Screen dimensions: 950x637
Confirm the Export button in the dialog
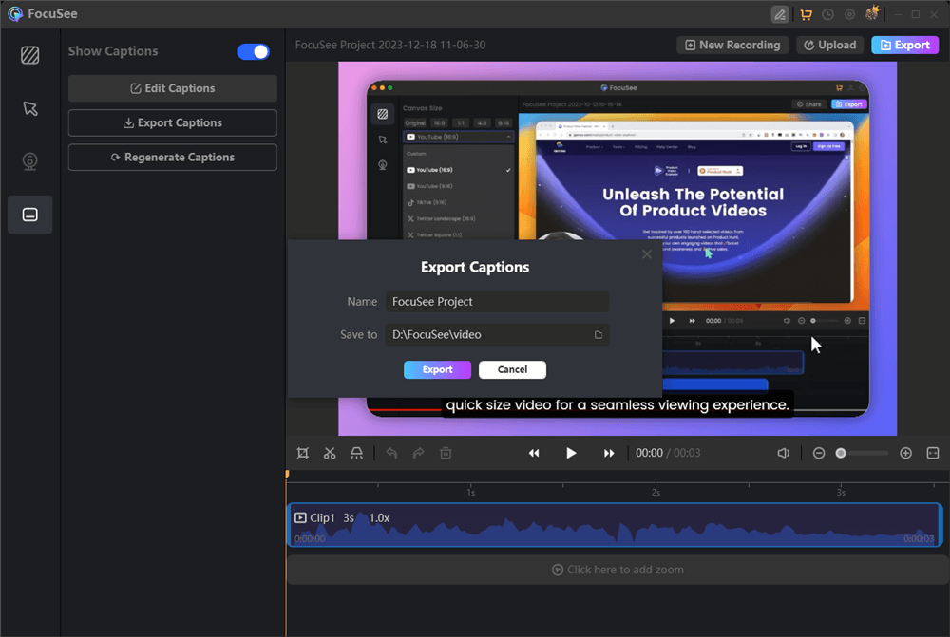point(437,370)
